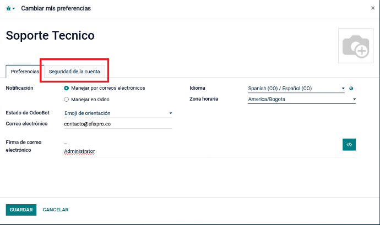The image size is (380, 225).
Task: Click the CANCELAR button
Action: (56, 210)
